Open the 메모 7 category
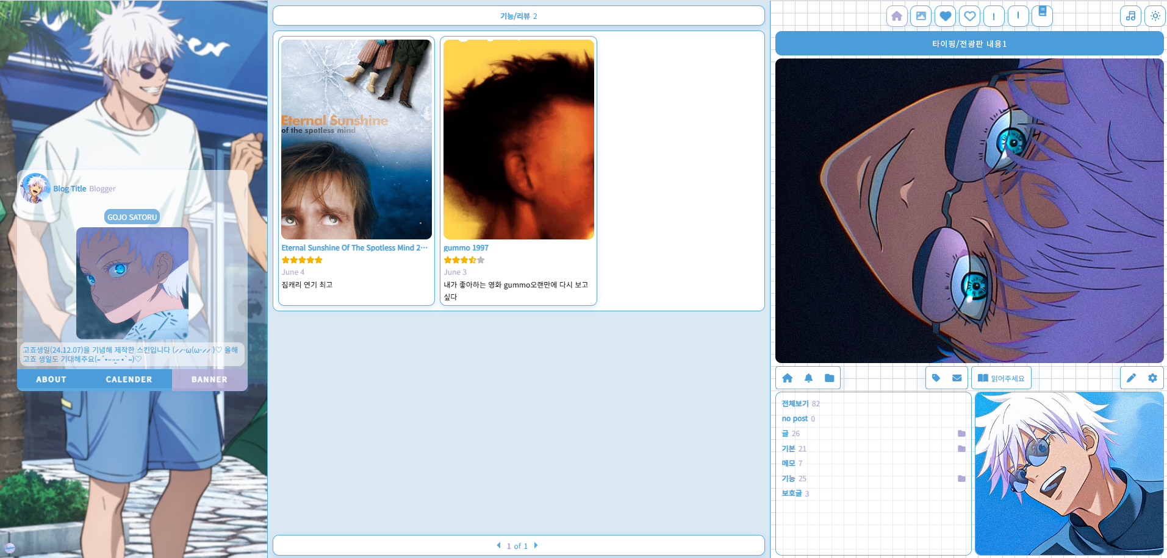The image size is (1167, 558). click(x=792, y=464)
